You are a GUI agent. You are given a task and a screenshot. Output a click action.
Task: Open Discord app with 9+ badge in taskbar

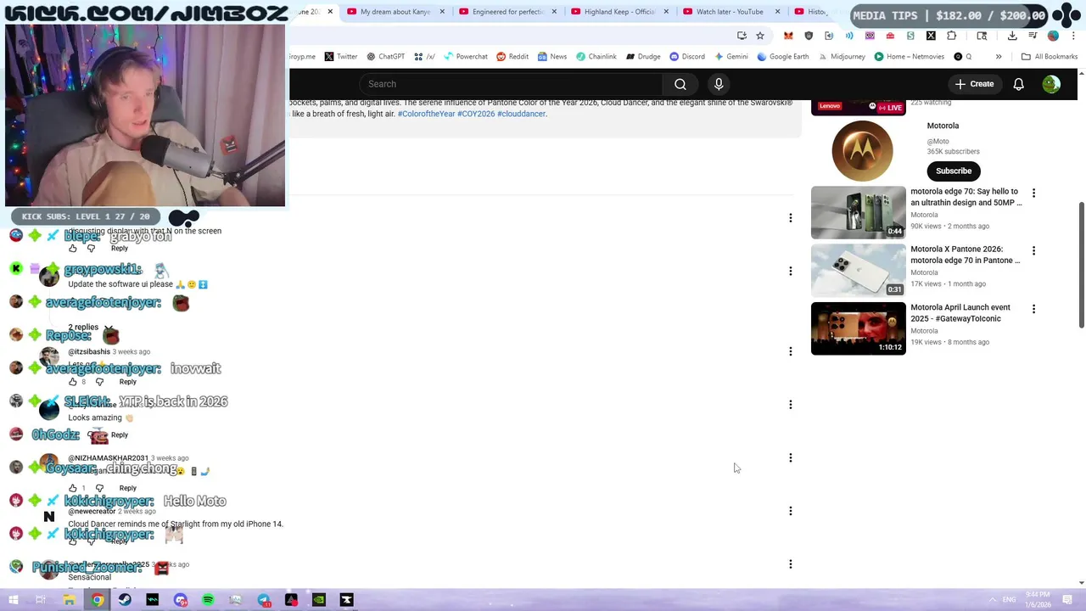pos(181,600)
